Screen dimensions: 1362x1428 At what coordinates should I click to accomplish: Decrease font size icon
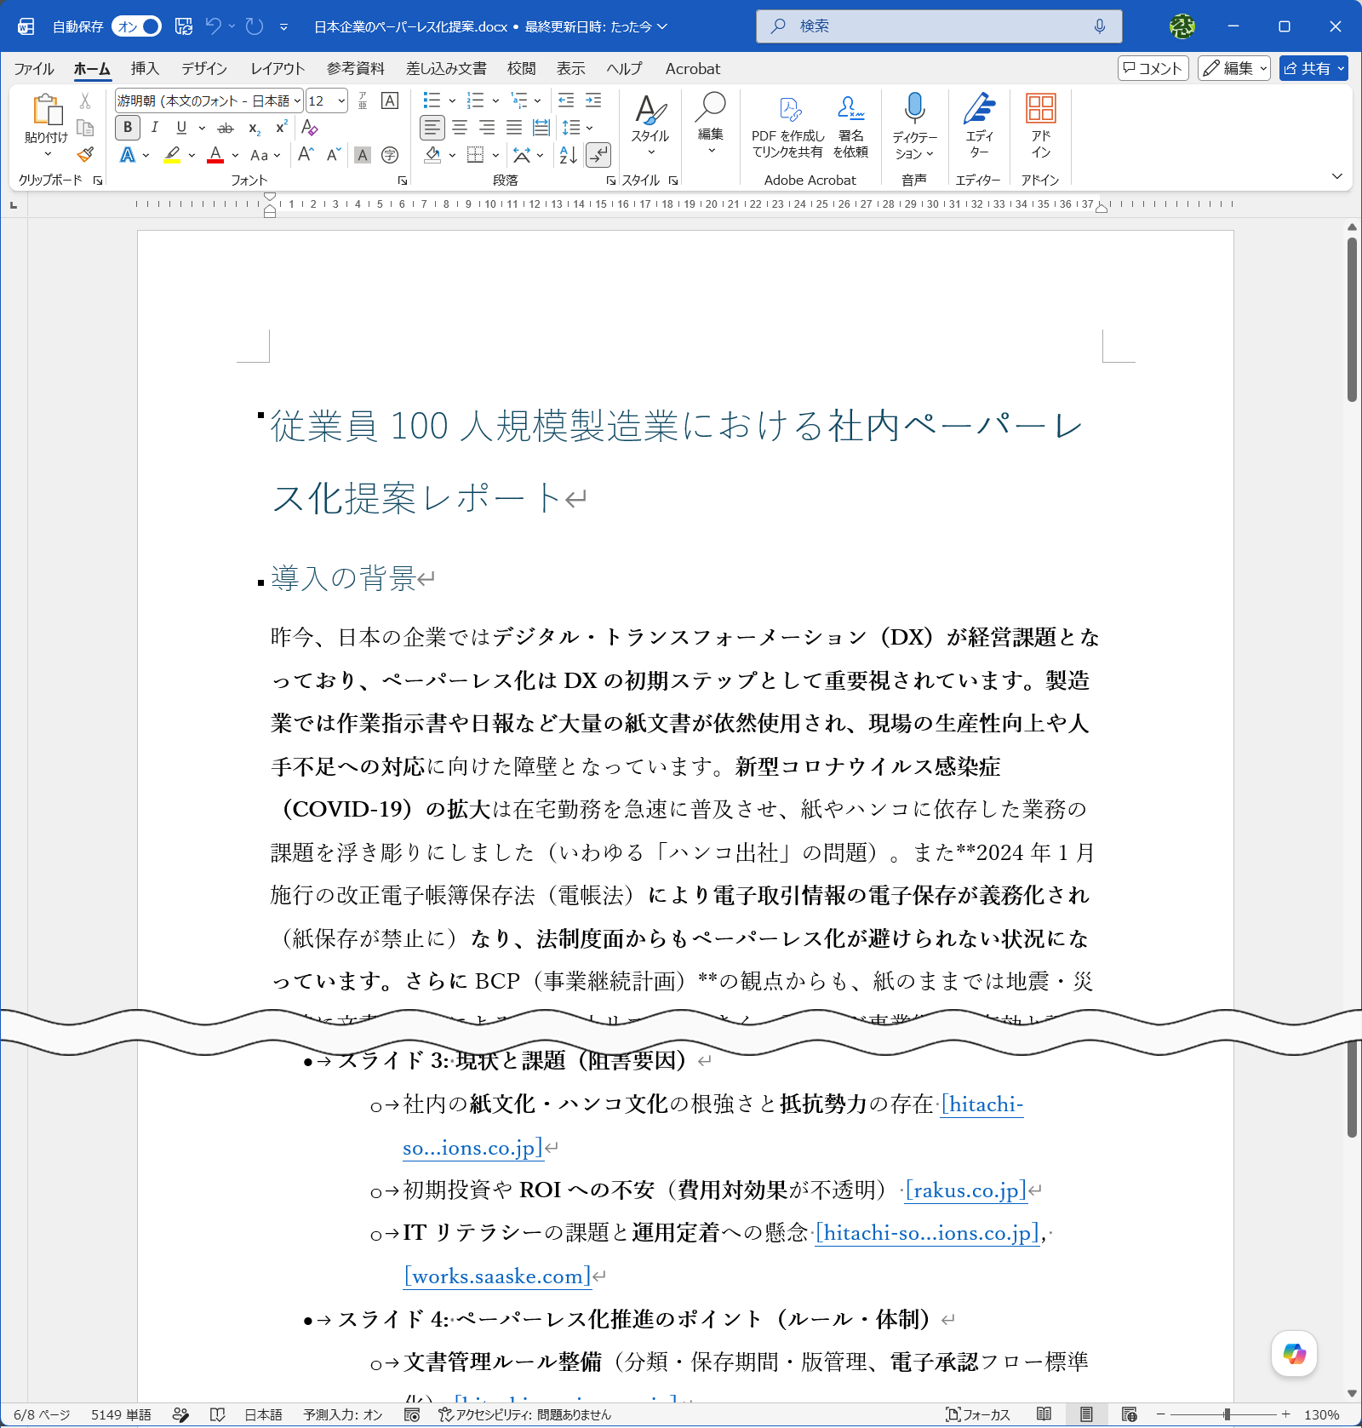pos(333,155)
